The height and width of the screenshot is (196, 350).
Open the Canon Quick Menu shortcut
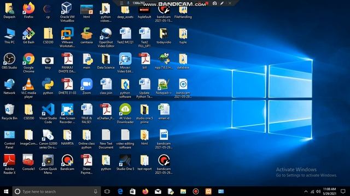[x=48, y=164]
